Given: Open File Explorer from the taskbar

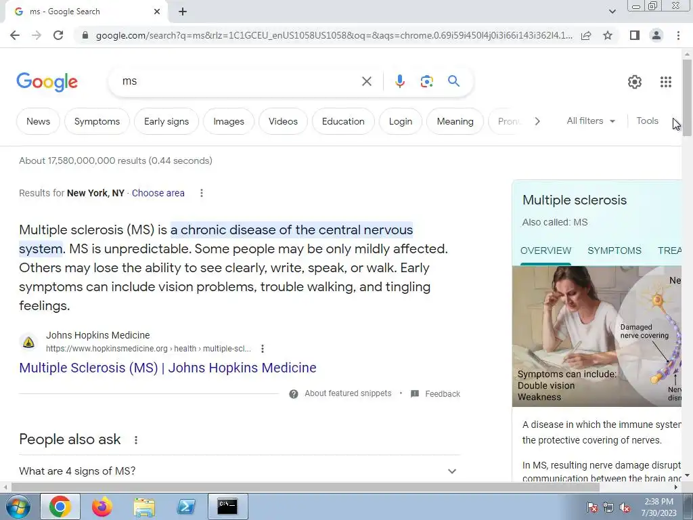Looking at the screenshot, I should [x=144, y=506].
